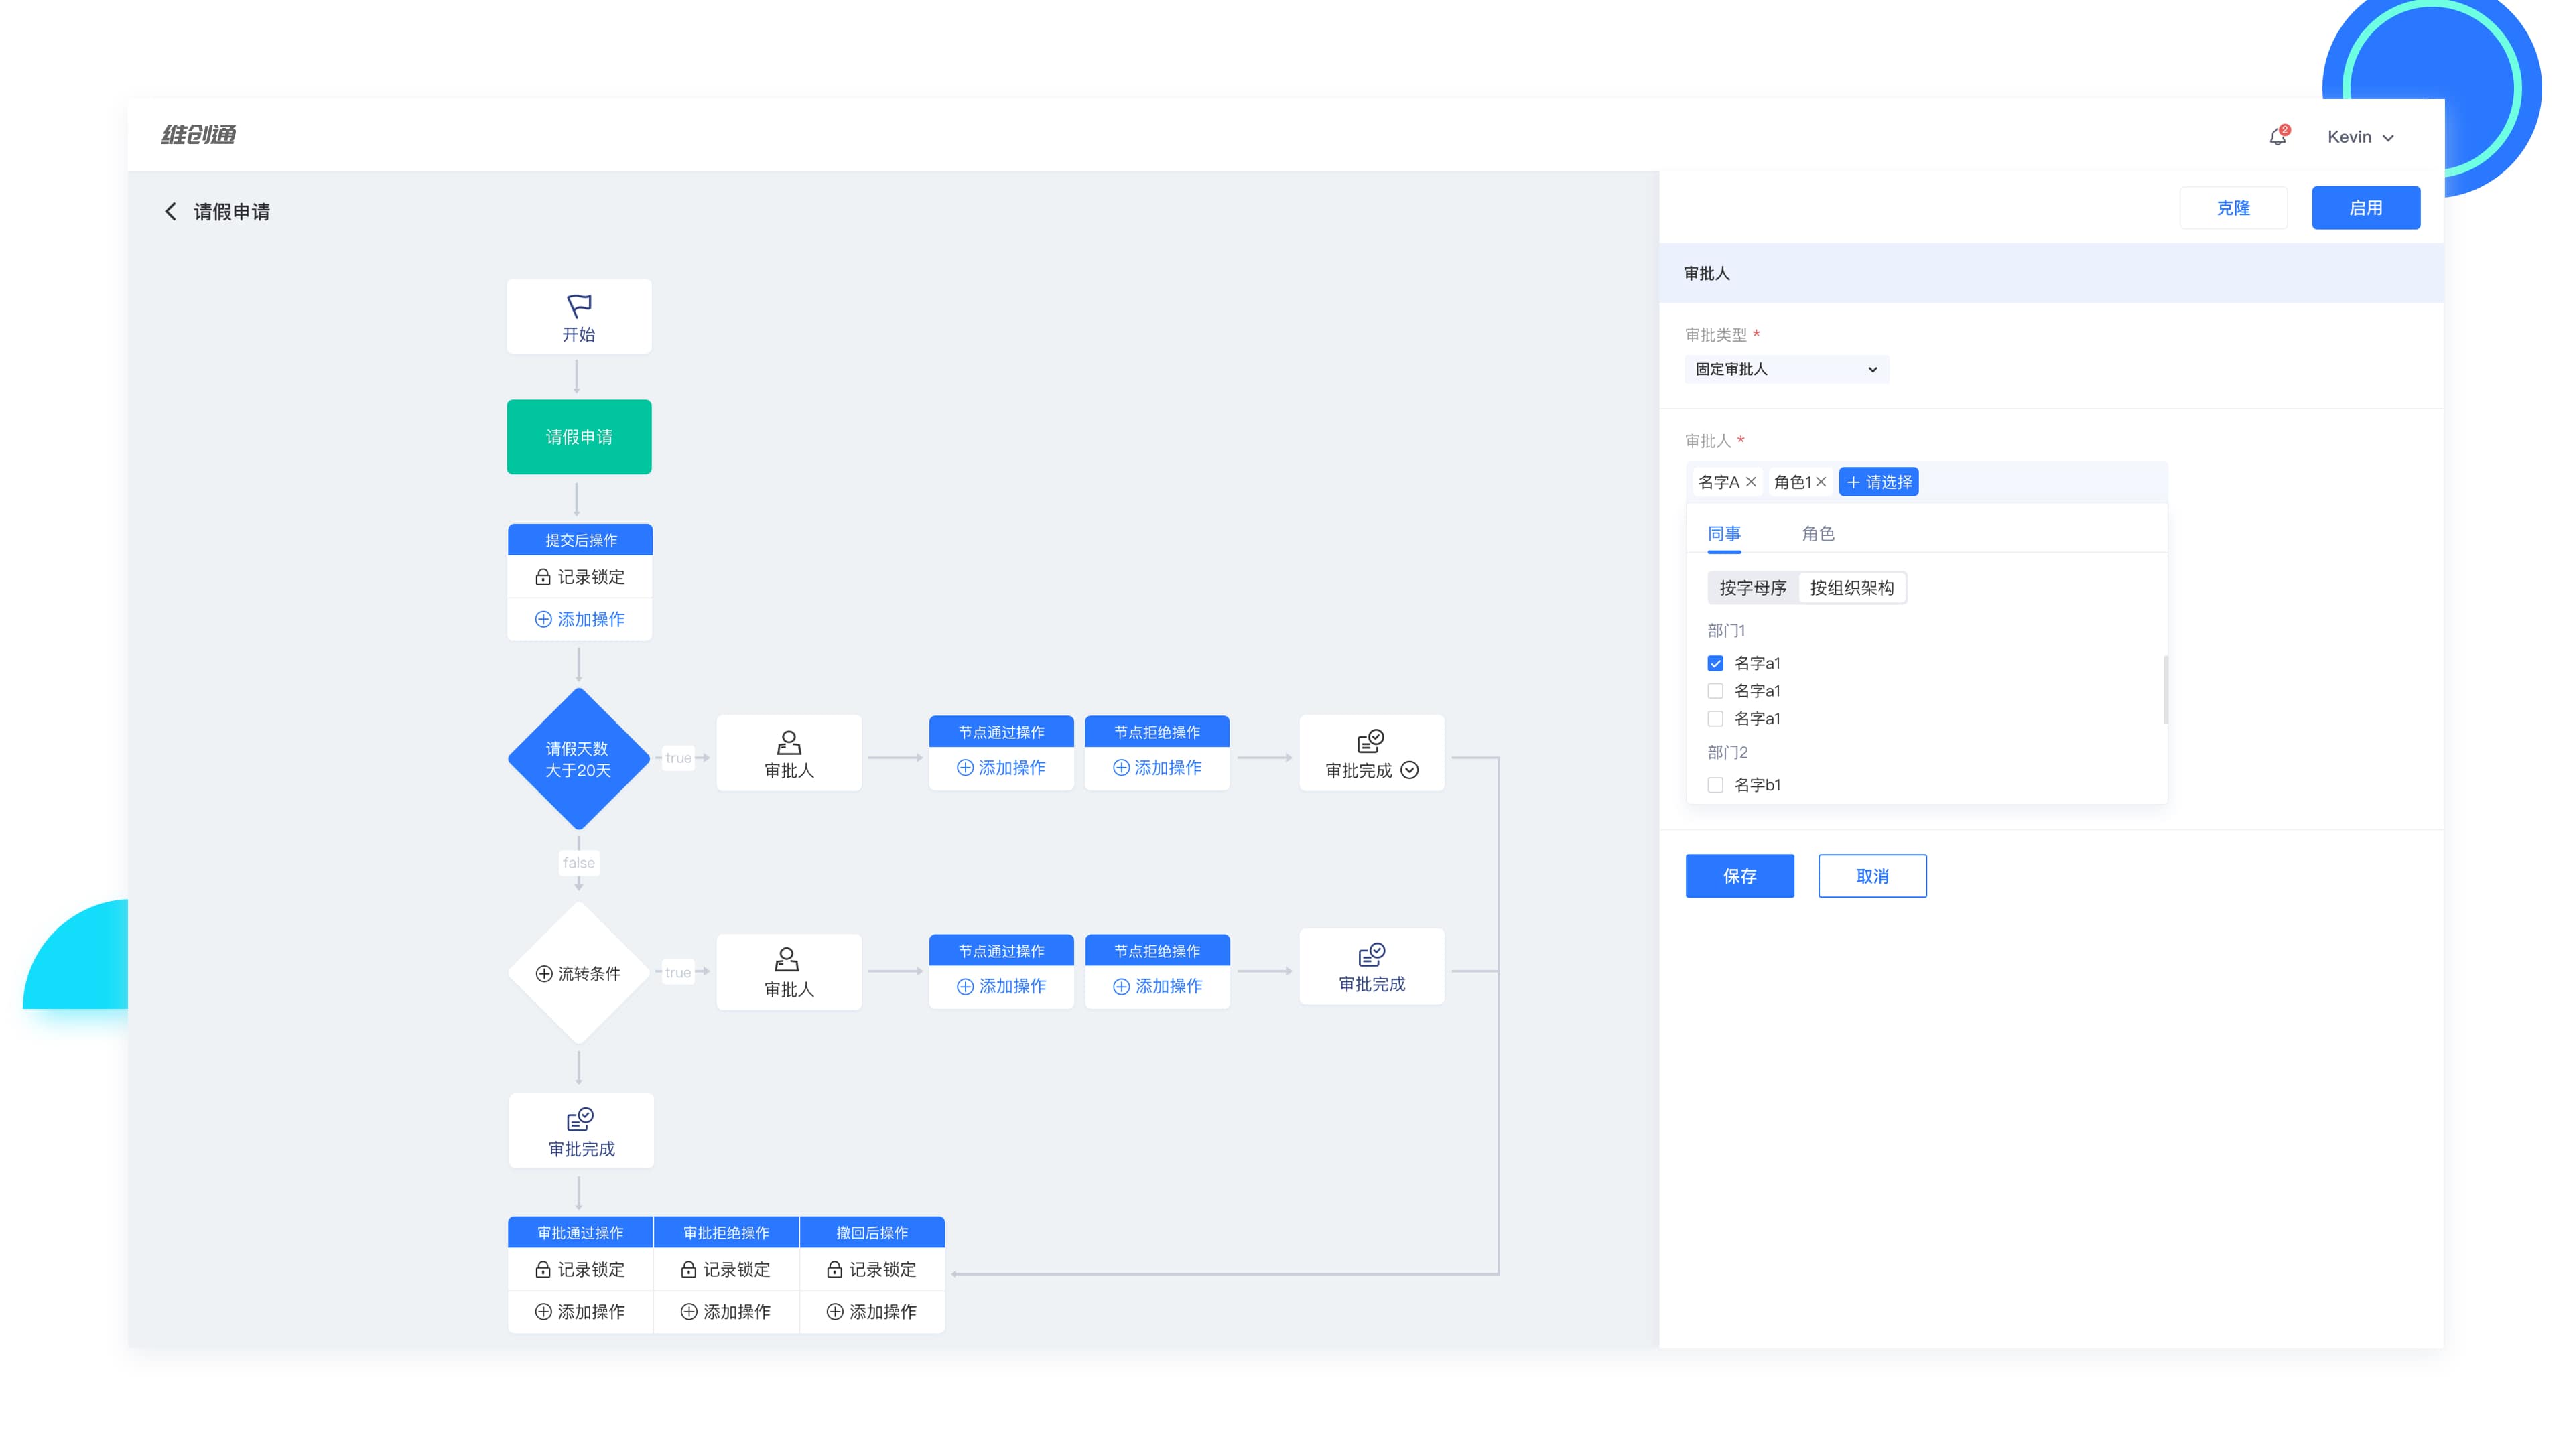Click the 启用 button

pos(2365,208)
